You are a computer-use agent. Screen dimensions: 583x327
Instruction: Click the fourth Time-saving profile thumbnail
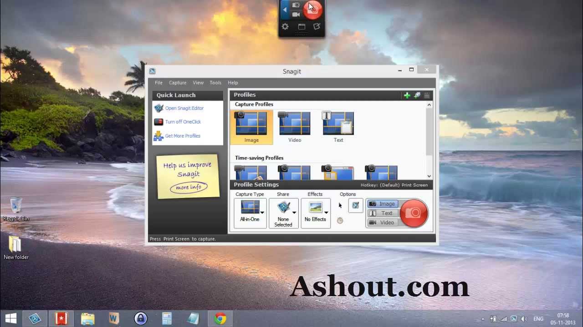[381, 173]
